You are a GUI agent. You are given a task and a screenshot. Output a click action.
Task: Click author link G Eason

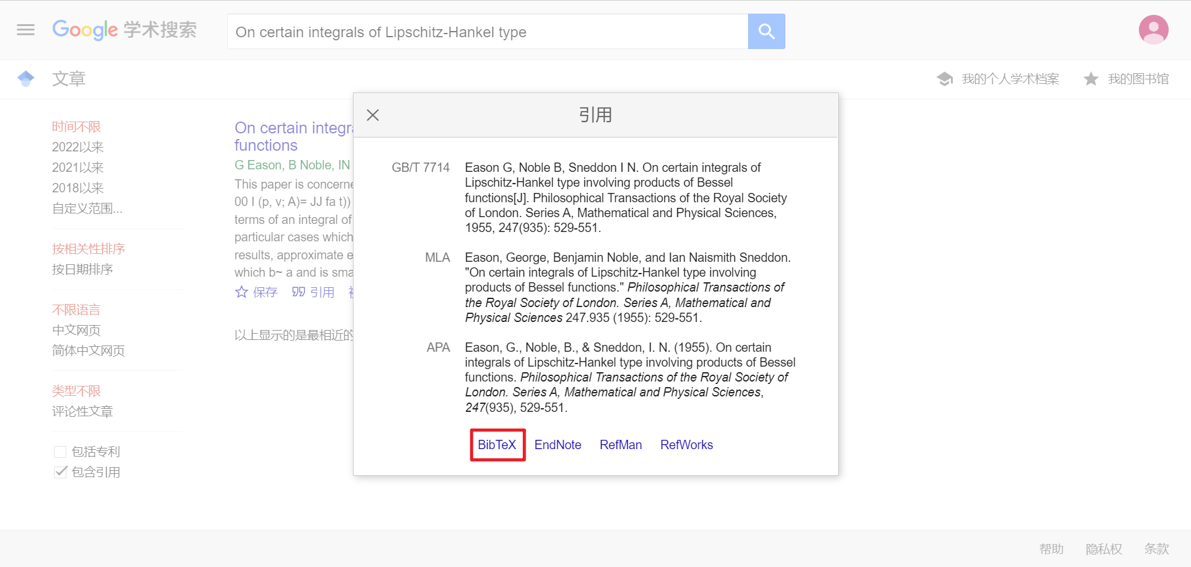258,165
